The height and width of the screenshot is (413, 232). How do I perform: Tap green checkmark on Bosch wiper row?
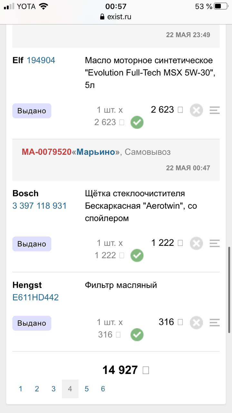pos(137,256)
